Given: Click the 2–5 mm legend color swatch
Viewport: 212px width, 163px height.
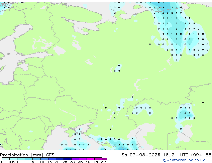Looking at the screenshot, I should click(x=29, y=159).
